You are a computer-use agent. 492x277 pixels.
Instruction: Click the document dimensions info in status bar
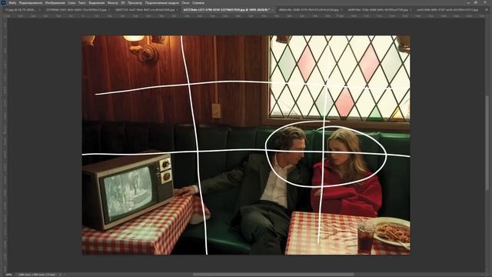[x=37, y=275]
